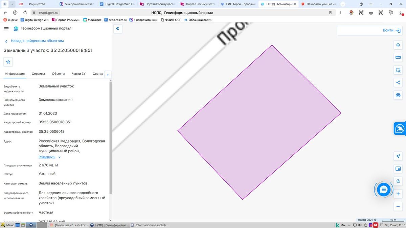Open the sedo.rosim.ru bookmark
406x228 pixels.
pos(115,20)
